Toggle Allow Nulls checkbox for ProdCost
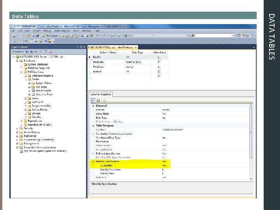 [159, 67]
